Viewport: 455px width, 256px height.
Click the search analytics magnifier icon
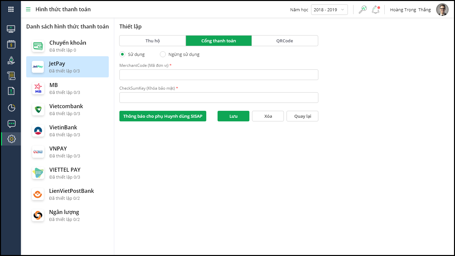point(362,10)
